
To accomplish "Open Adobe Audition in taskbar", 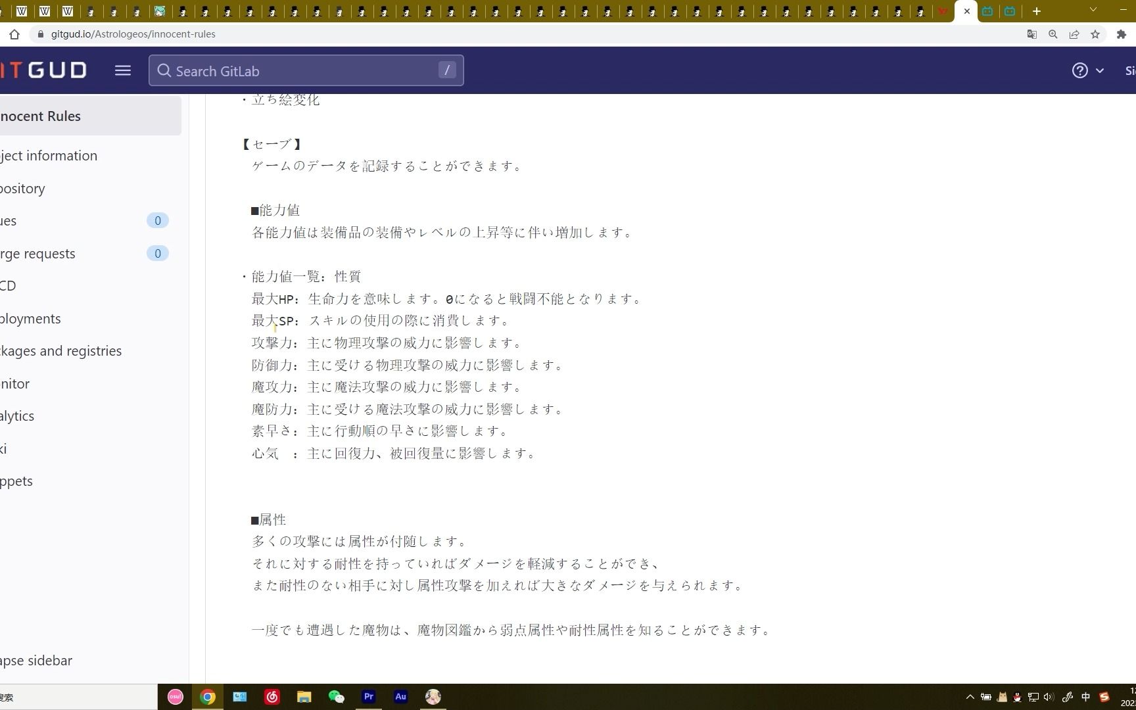I will click(x=401, y=697).
